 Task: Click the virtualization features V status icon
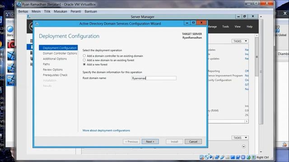click(243, 157)
